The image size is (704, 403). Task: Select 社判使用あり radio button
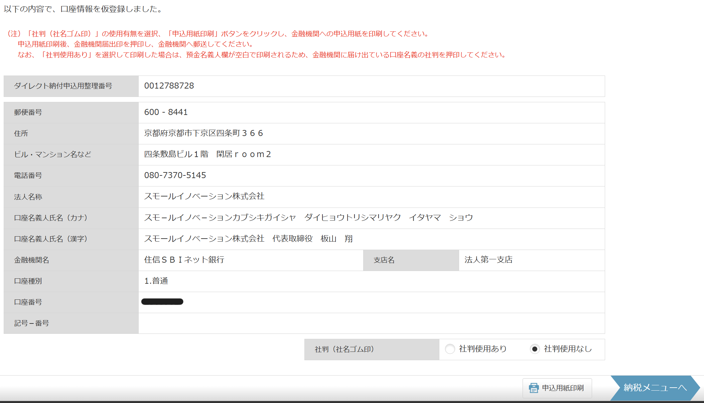[x=450, y=349]
